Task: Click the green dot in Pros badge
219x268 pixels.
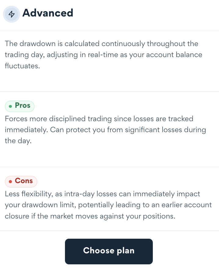Action: click(11, 106)
